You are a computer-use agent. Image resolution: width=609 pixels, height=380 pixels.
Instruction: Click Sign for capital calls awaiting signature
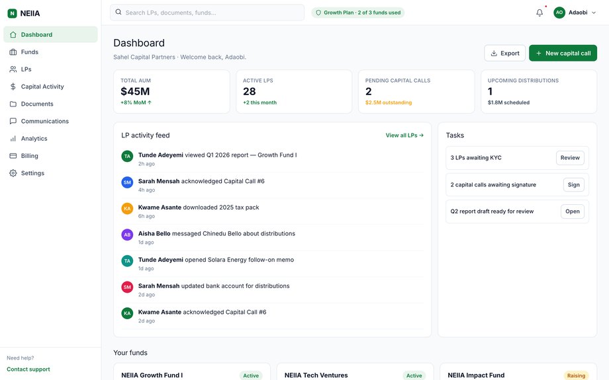[574, 184]
